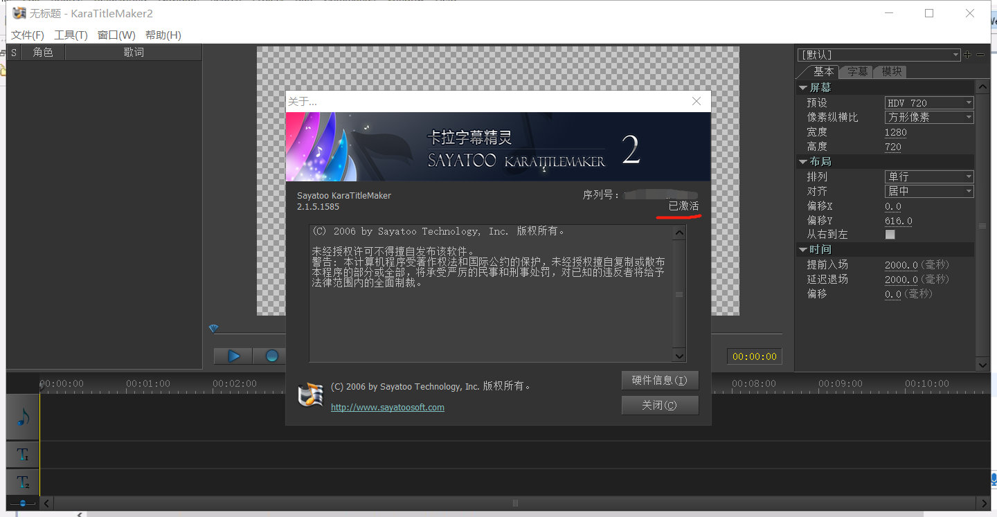
Task: Click the version text 2.1.5.1585
Action: [318, 206]
